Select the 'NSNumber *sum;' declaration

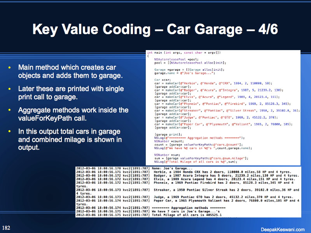coord(167,154)
